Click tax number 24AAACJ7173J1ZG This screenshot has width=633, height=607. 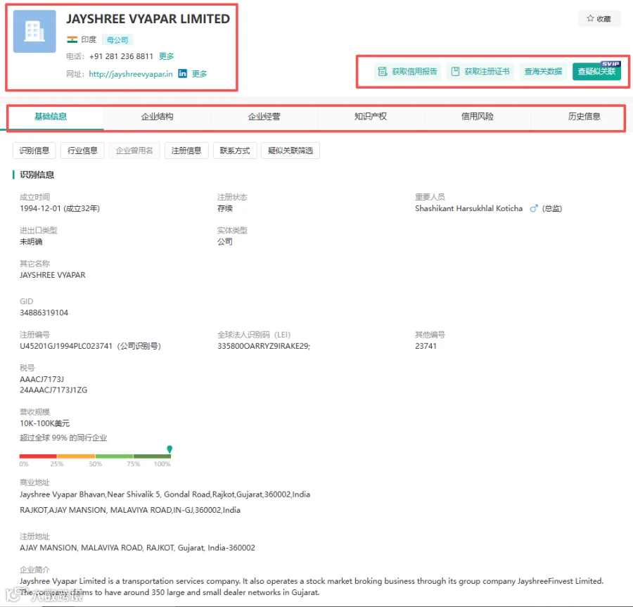(x=53, y=390)
